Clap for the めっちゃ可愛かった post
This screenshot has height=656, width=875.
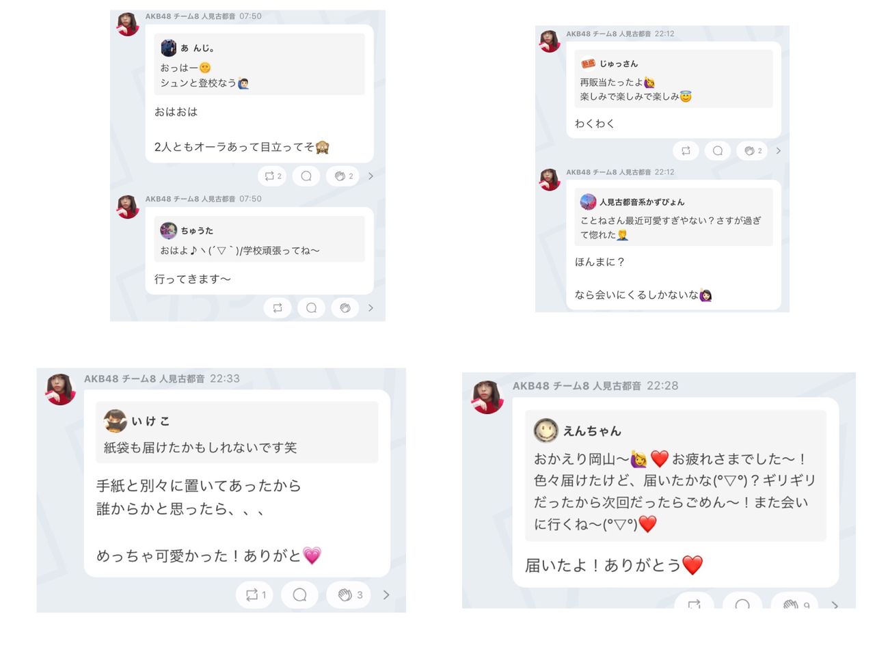coord(349,594)
